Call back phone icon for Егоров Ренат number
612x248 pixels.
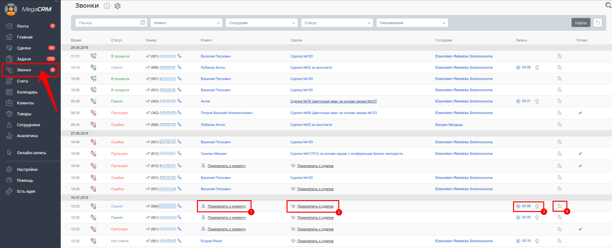pyautogui.click(x=180, y=241)
